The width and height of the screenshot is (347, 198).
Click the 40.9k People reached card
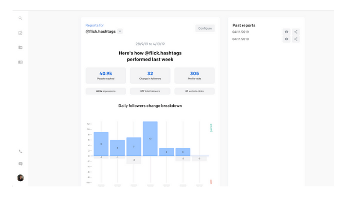pos(106,76)
